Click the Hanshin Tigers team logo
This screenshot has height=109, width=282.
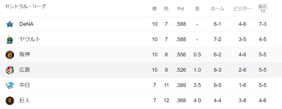click(10, 55)
